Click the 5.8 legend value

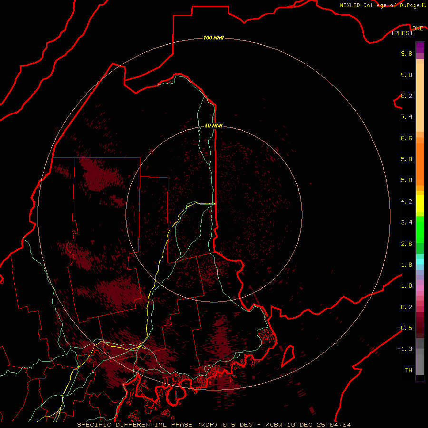tap(407, 159)
